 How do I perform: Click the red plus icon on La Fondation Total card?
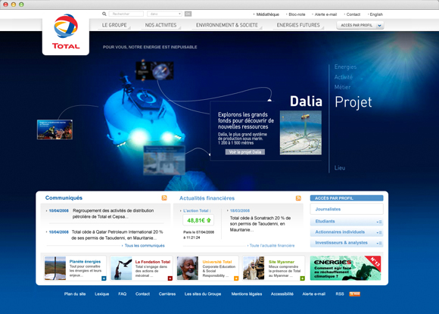coord(170,278)
